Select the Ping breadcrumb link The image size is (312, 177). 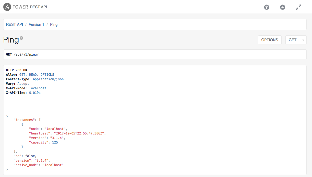click(54, 24)
